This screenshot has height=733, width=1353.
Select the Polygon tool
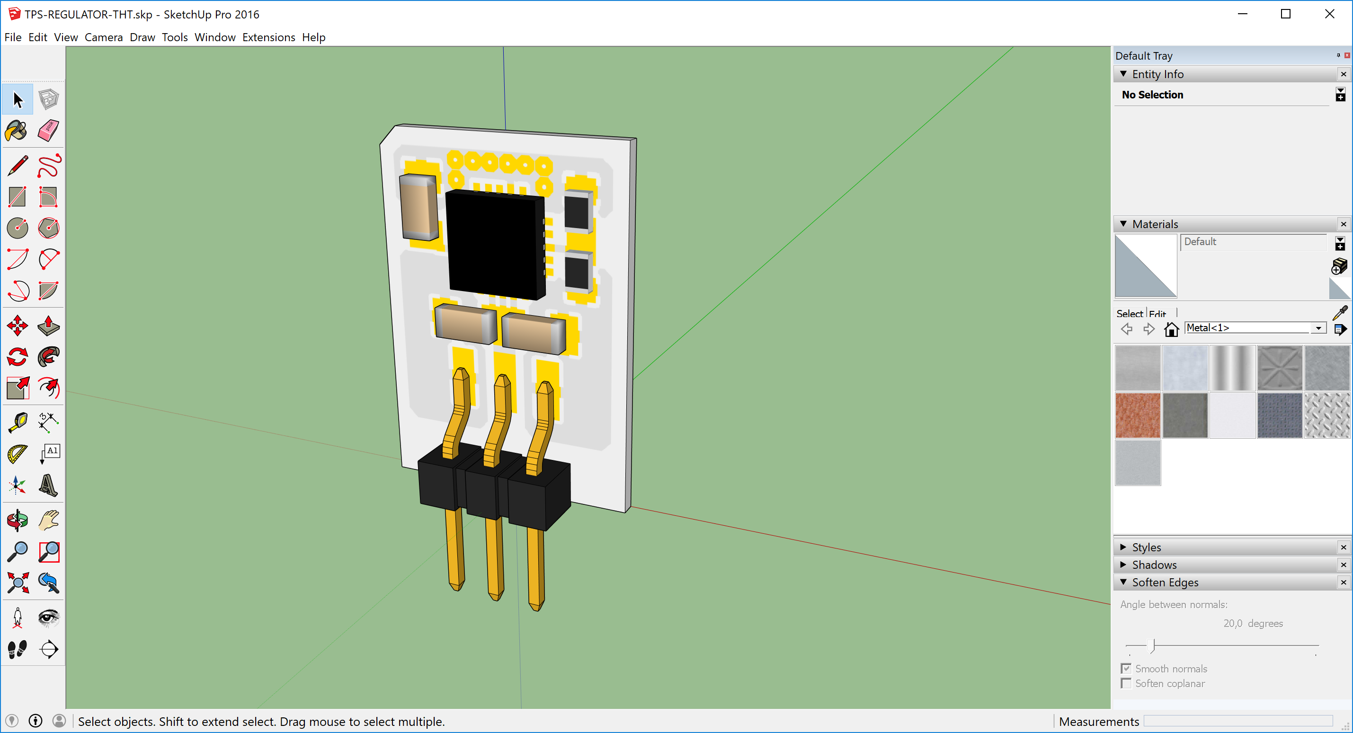pos(48,228)
